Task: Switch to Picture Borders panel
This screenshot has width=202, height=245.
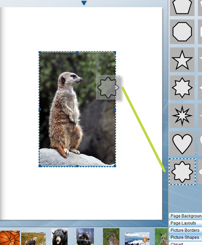Action: click(186, 230)
